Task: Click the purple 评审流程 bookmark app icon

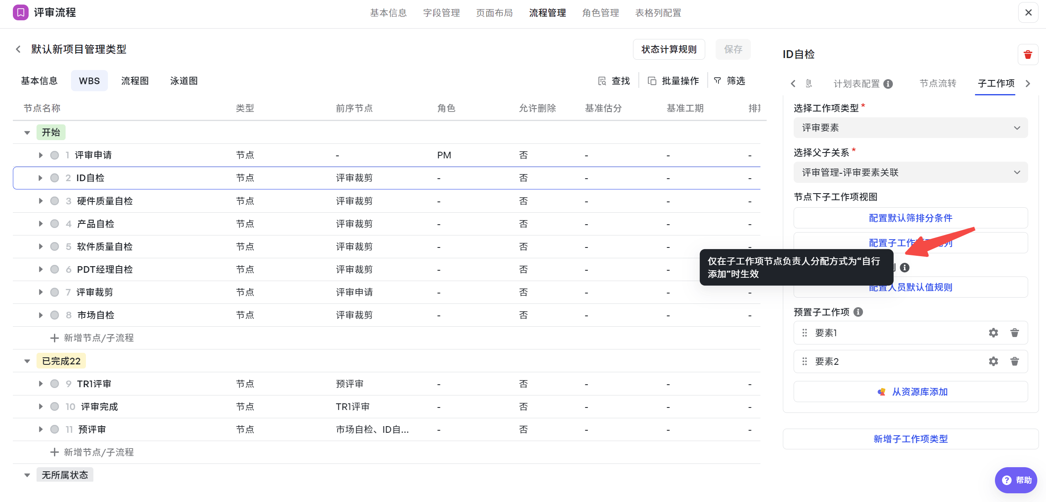Action: 21,12
